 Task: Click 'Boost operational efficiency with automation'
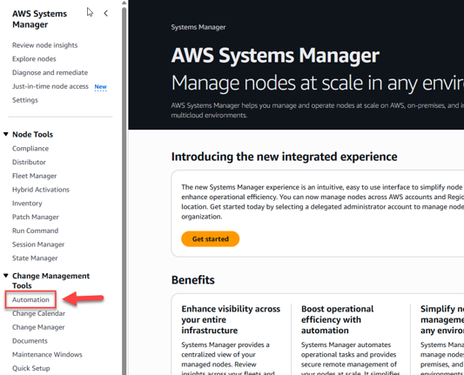click(338, 319)
